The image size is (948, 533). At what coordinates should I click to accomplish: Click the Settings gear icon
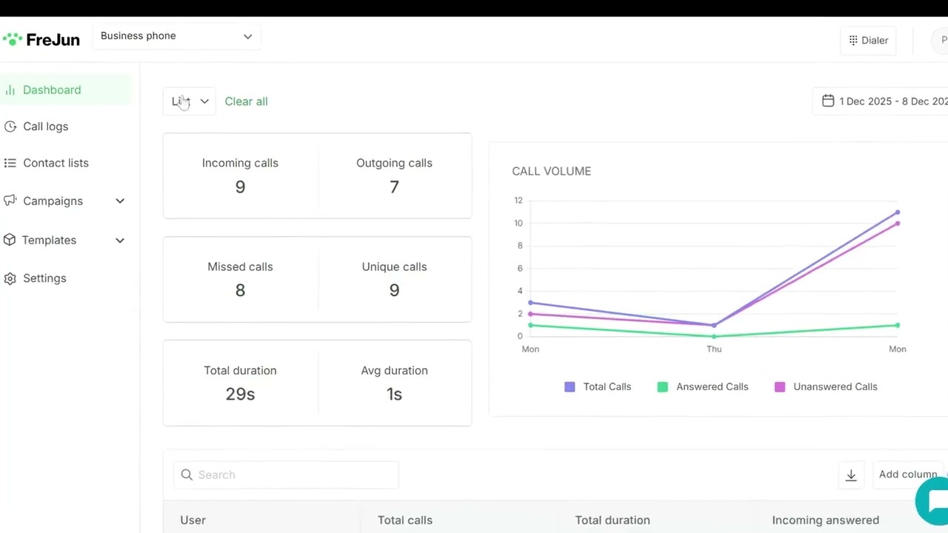click(10, 278)
